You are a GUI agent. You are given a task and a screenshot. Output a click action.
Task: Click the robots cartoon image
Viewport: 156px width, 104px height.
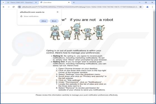(x=77, y=32)
